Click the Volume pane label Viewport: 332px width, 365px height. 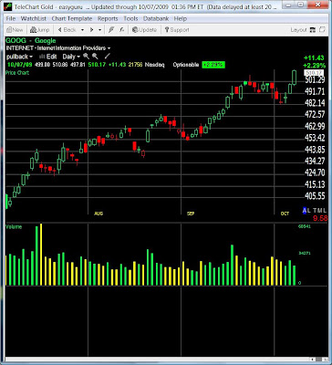point(14,226)
